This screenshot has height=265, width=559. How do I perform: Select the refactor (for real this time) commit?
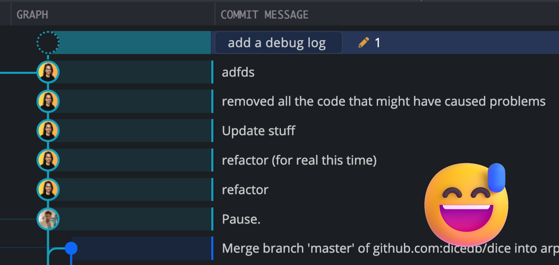click(x=299, y=160)
